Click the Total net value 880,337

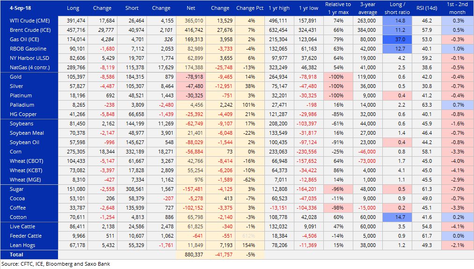(x=191, y=254)
